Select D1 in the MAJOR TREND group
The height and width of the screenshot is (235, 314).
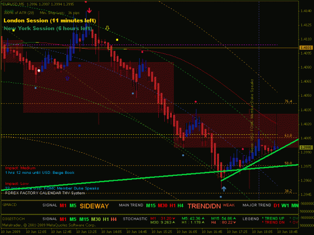coord(276,205)
